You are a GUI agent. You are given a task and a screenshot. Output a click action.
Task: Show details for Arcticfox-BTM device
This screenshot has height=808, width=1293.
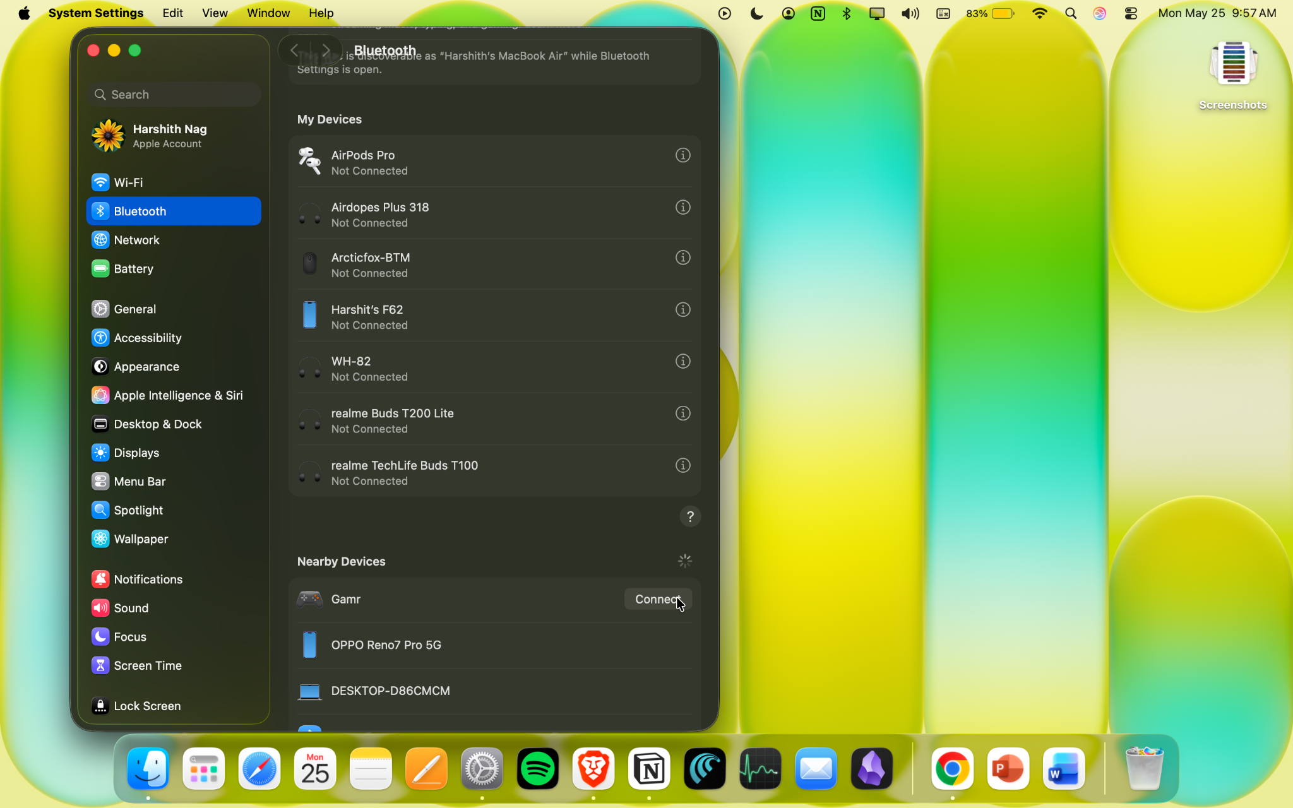[682, 258]
